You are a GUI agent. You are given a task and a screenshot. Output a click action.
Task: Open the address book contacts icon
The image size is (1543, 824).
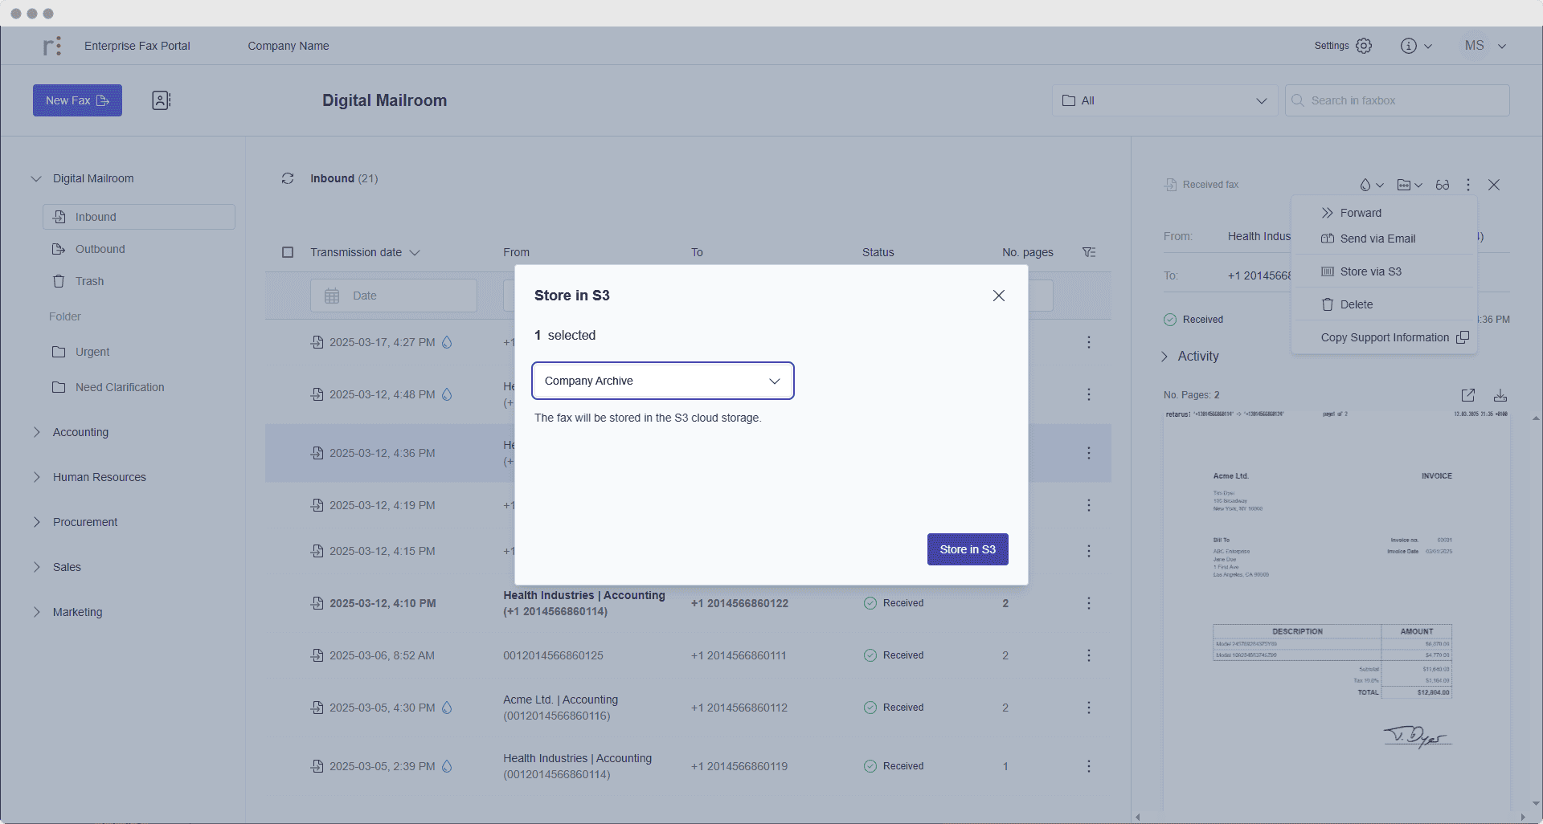161,100
